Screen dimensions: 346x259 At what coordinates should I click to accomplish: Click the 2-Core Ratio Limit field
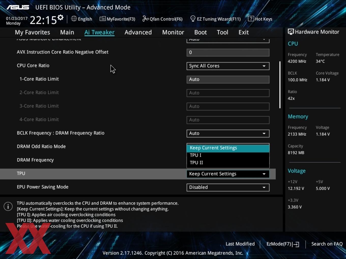tap(228, 93)
